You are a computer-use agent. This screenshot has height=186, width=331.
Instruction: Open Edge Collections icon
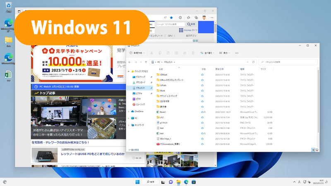click(196, 17)
